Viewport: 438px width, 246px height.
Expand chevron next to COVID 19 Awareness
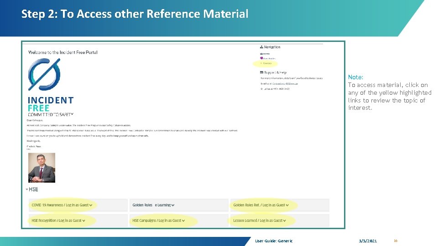click(x=91, y=205)
